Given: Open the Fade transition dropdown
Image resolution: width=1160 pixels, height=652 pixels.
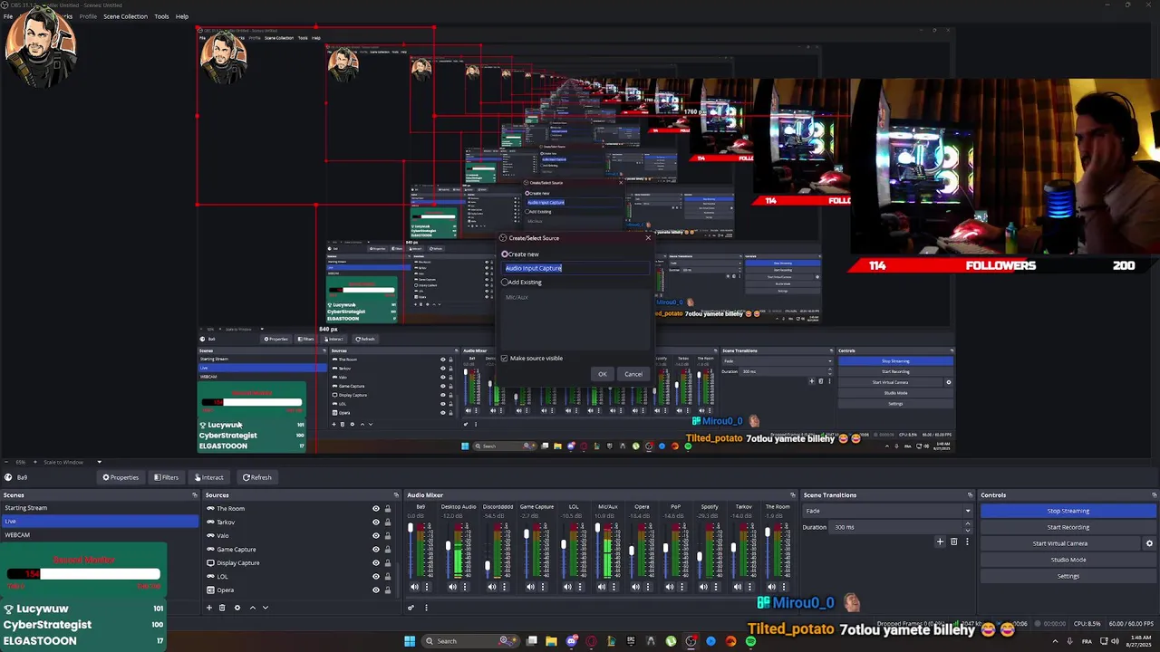Looking at the screenshot, I should pos(886,511).
